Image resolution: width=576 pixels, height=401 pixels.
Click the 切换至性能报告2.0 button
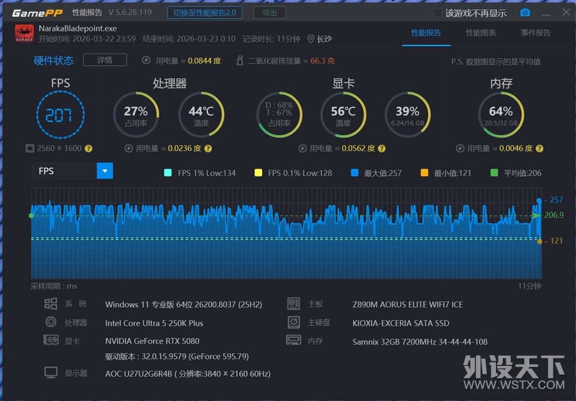pos(204,13)
